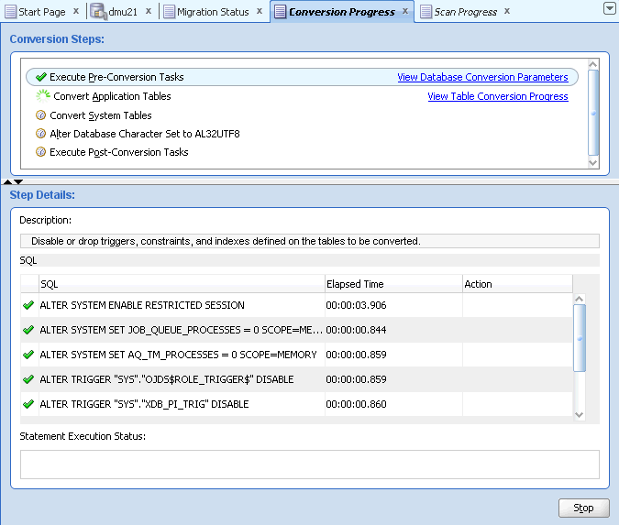The width and height of the screenshot is (619, 525).
Task: Click elapsed time 00:00:00.844
Action: coord(356,330)
